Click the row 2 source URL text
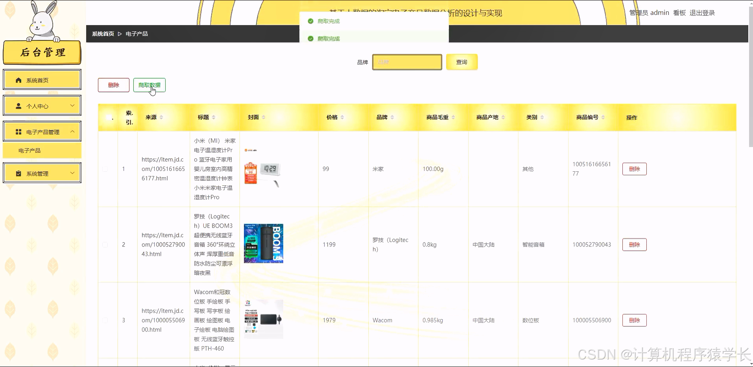The height and width of the screenshot is (367, 753). pyautogui.click(x=163, y=244)
